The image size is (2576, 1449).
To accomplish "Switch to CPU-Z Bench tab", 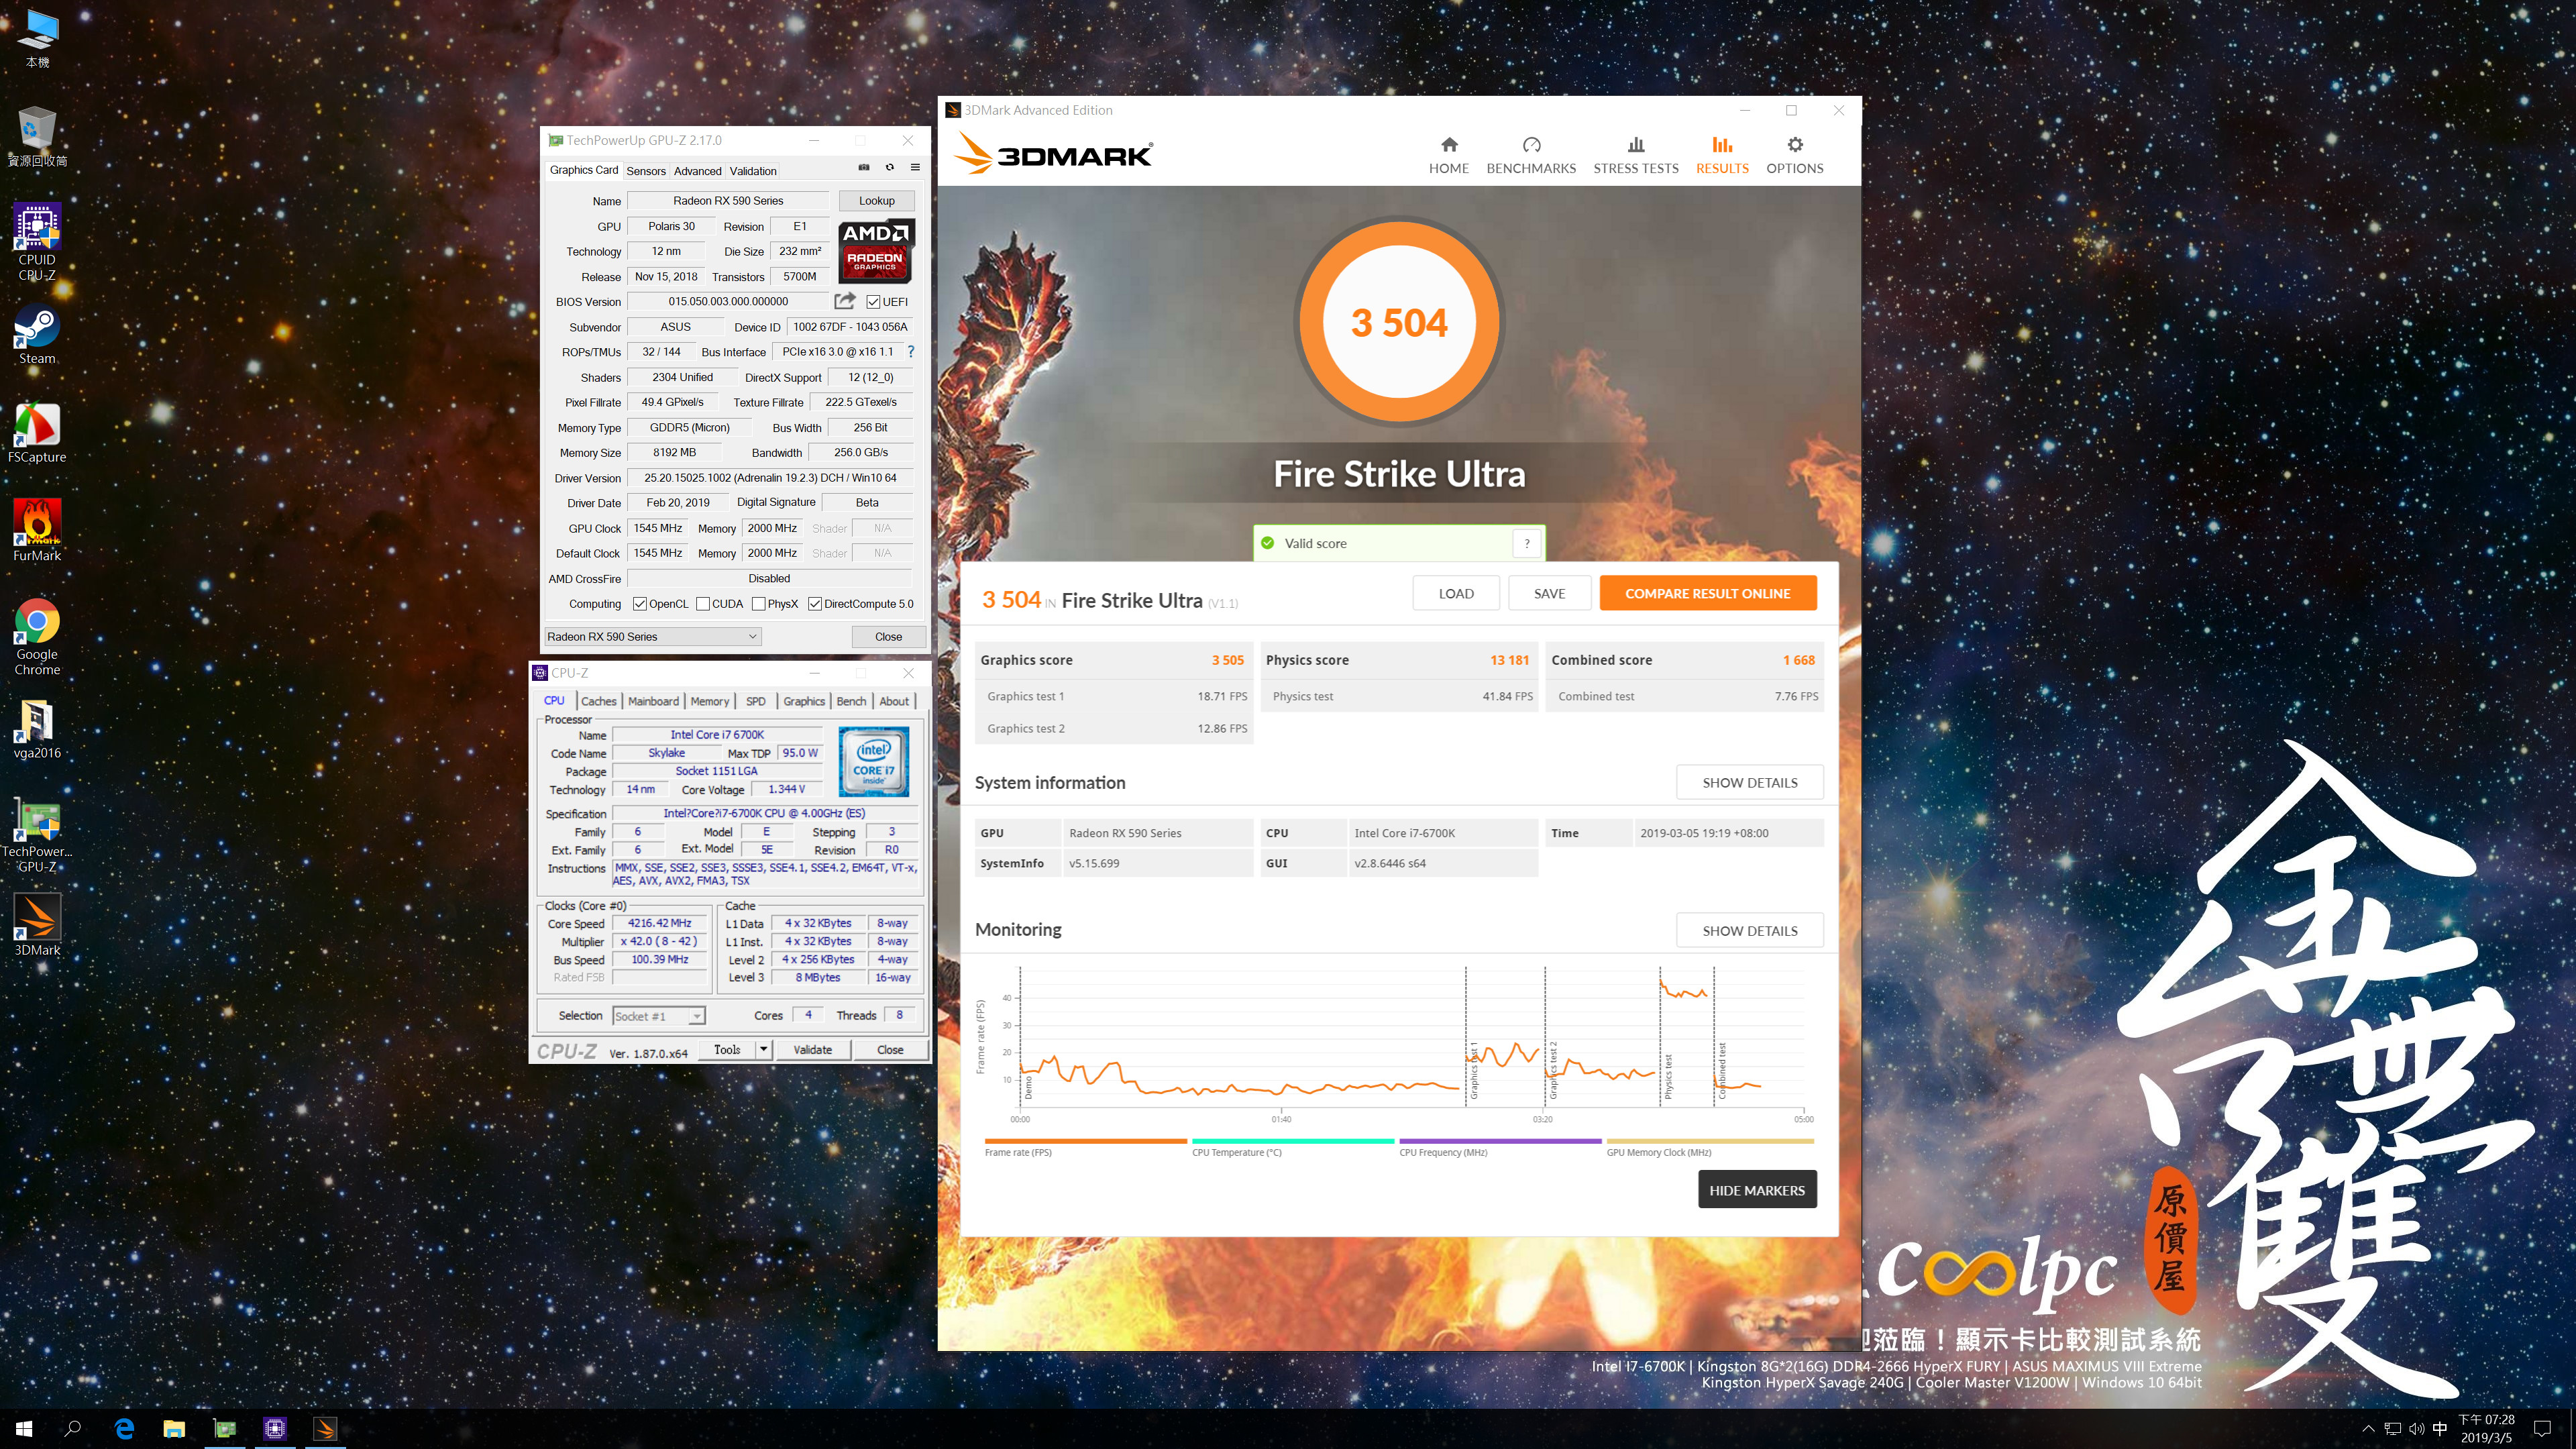I will (x=851, y=701).
